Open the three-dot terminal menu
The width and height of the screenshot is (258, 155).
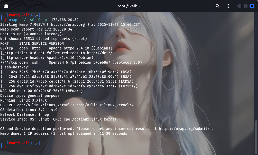pyautogui.click(x=228, y=6)
